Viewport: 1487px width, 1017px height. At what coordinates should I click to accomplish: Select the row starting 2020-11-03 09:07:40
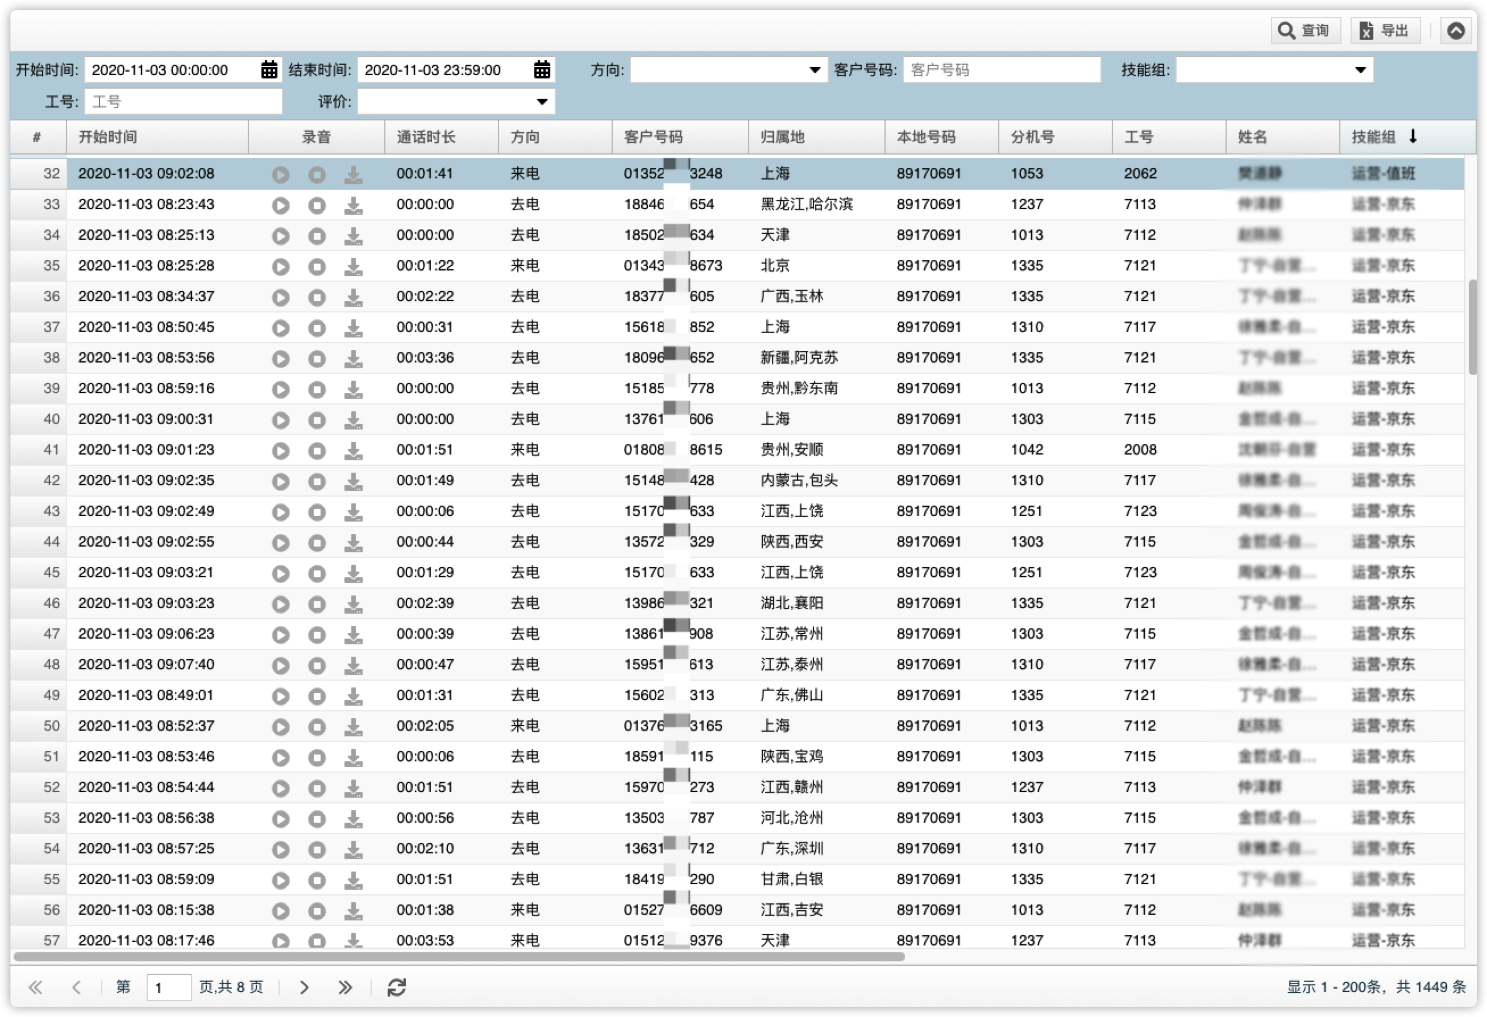click(x=737, y=665)
